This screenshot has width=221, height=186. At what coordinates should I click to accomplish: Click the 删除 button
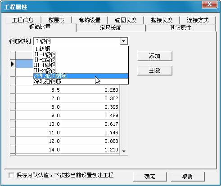coord(155,70)
